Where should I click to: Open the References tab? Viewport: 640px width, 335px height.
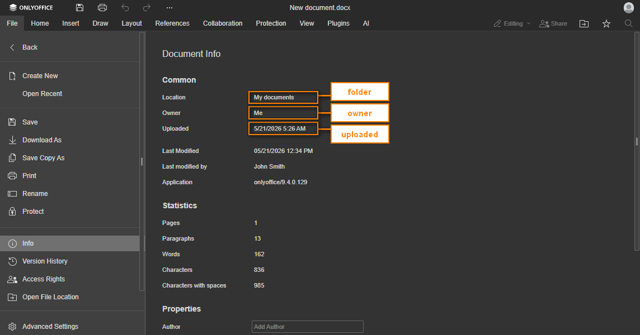[172, 23]
